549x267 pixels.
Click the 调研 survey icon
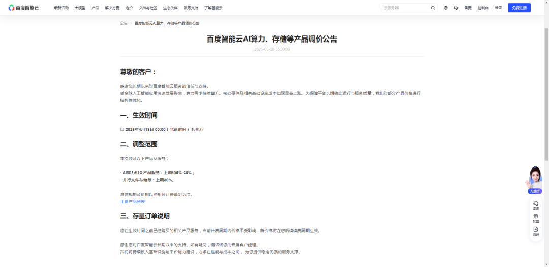click(x=536, y=232)
